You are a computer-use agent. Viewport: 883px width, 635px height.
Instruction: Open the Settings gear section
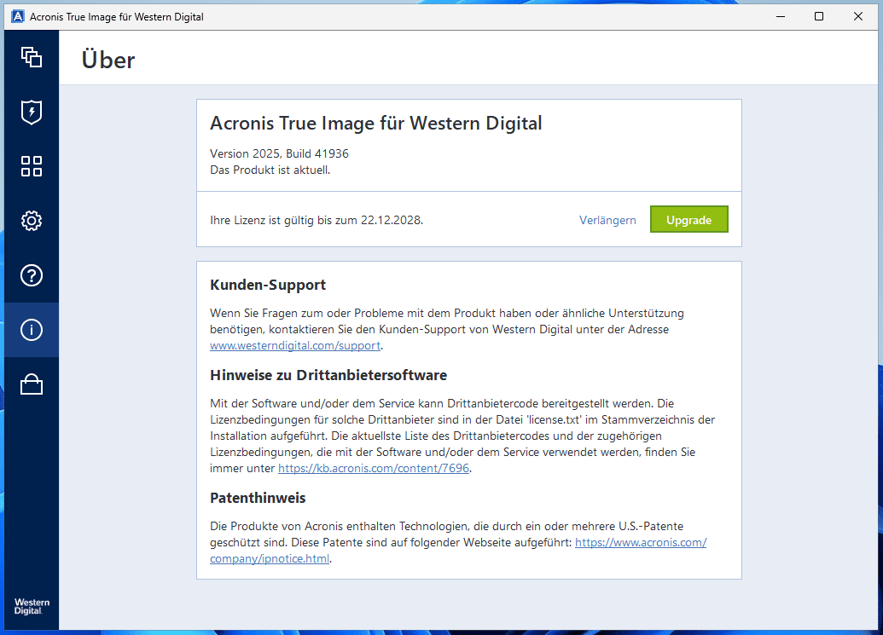coord(32,221)
